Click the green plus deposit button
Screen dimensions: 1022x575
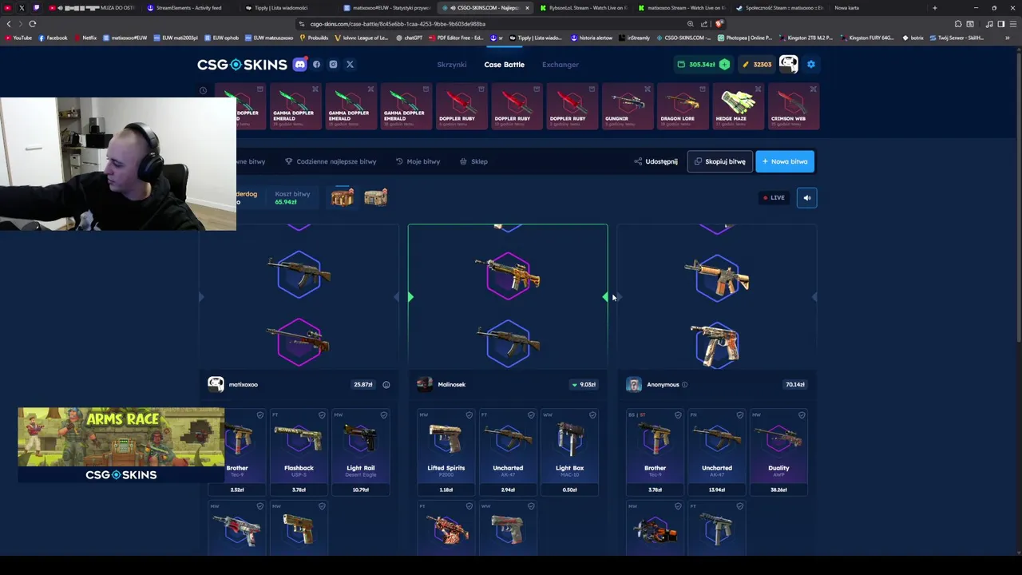pyautogui.click(x=724, y=65)
